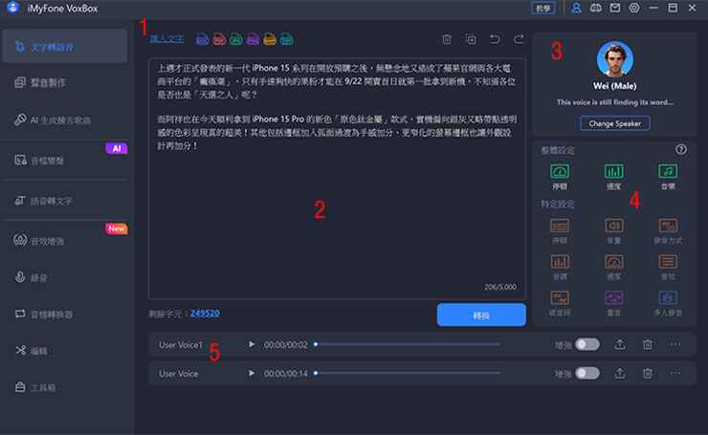Open the mail feedback icon
Screen dimensions: 708x435
click(x=615, y=8)
